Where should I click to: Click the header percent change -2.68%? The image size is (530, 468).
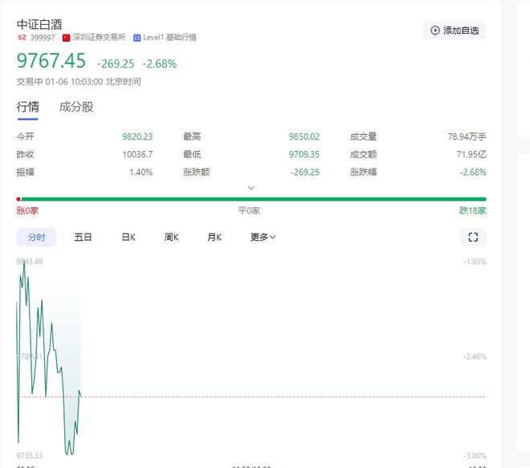160,63
